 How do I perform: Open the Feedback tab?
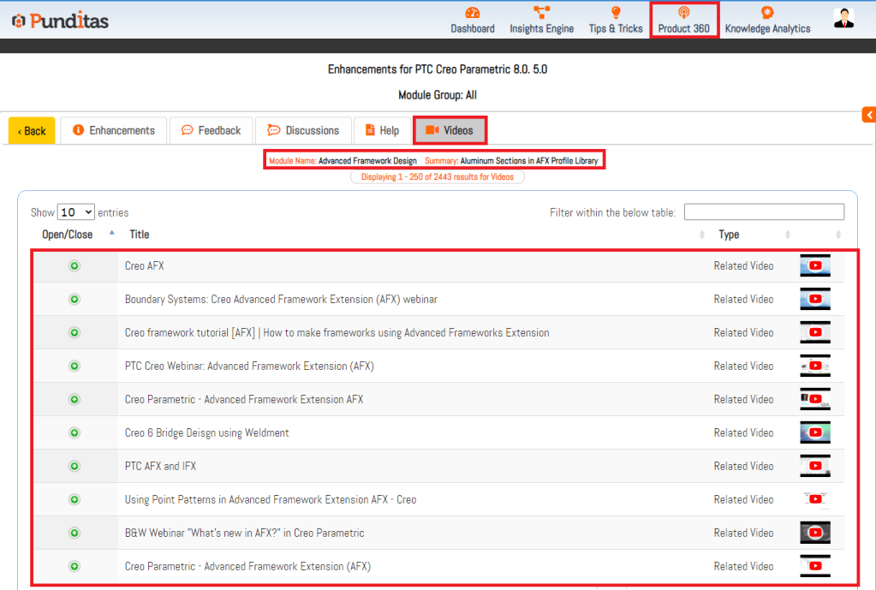pos(211,130)
